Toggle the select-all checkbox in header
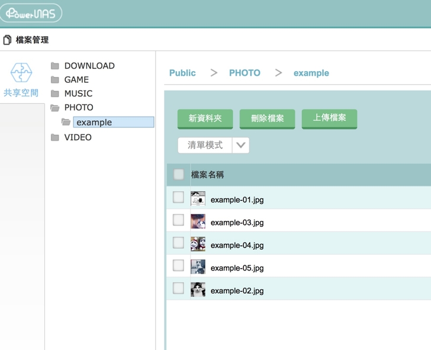Viewport: 431px width, 350px height. (x=178, y=174)
